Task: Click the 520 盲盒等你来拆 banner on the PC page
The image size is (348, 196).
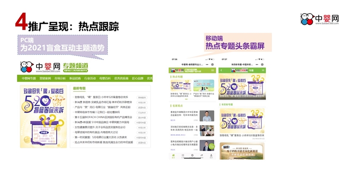Action: tap(43, 116)
